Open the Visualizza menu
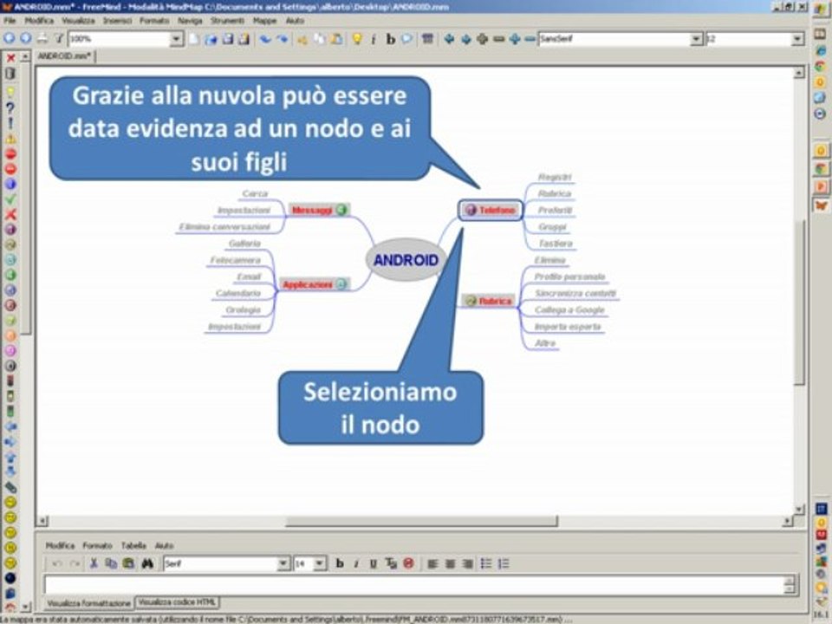The height and width of the screenshot is (624, 832). (x=79, y=21)
